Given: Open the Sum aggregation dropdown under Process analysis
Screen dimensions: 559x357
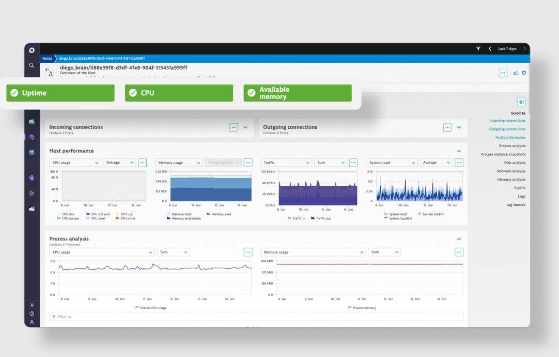Looking at the screenshot, I should [173, 252].
